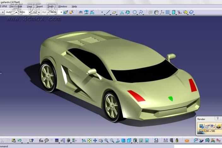
Task: Click the Multi-View window icon
Action: coord(124,140)
